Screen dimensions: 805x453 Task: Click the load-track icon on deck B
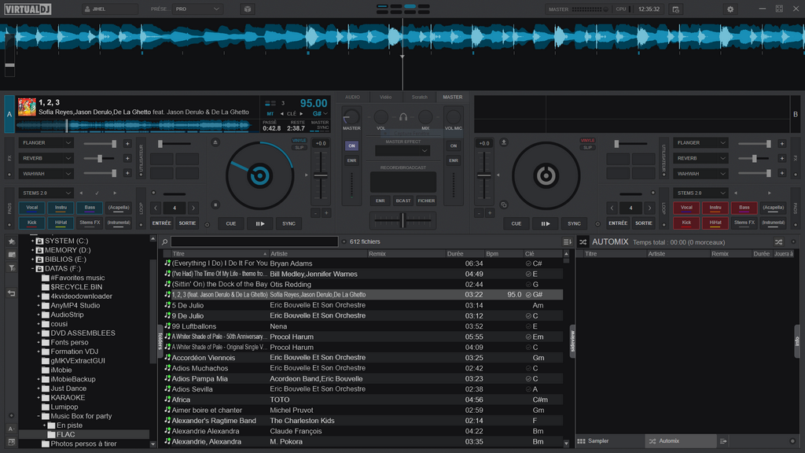pyautogui.click(x=504, y=142)
